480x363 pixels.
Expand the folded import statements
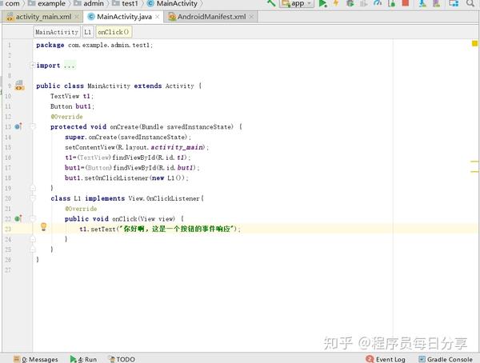[33, 66]
